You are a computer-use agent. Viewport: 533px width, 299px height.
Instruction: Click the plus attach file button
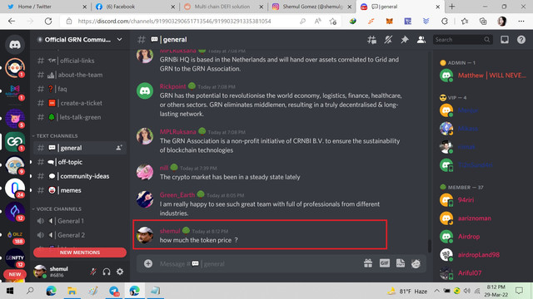[148, 264]
